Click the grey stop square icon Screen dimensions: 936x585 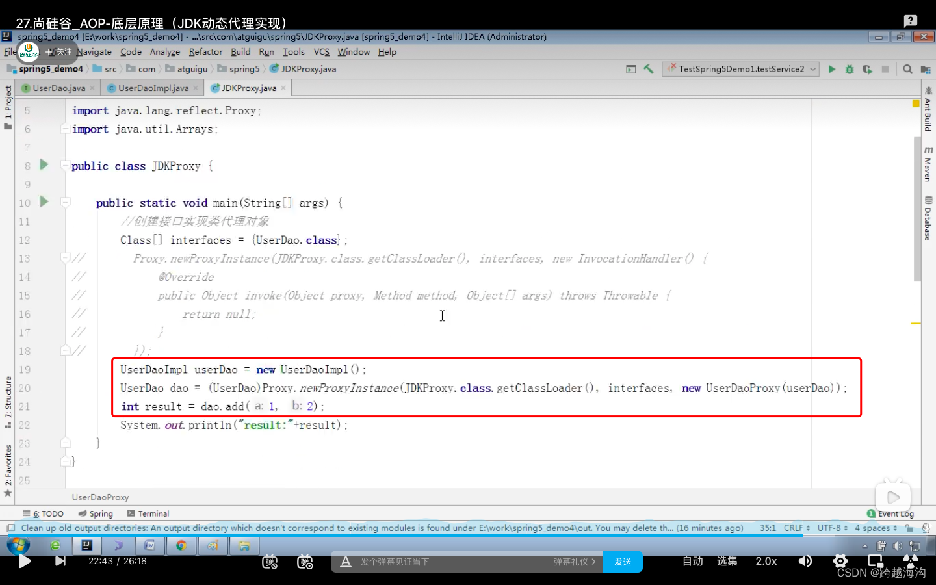885,69
